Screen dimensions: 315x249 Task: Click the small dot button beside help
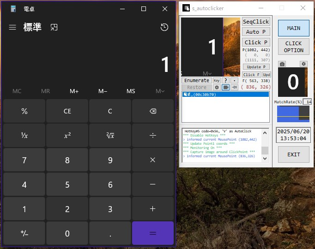[235, 80]
